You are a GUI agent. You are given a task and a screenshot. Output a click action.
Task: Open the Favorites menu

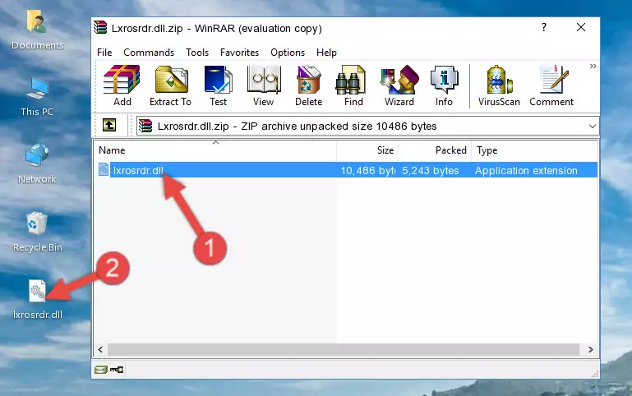coord(239,53)
